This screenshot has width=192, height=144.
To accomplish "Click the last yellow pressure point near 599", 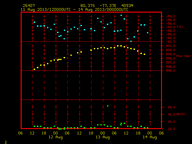I will pos(144,54).
